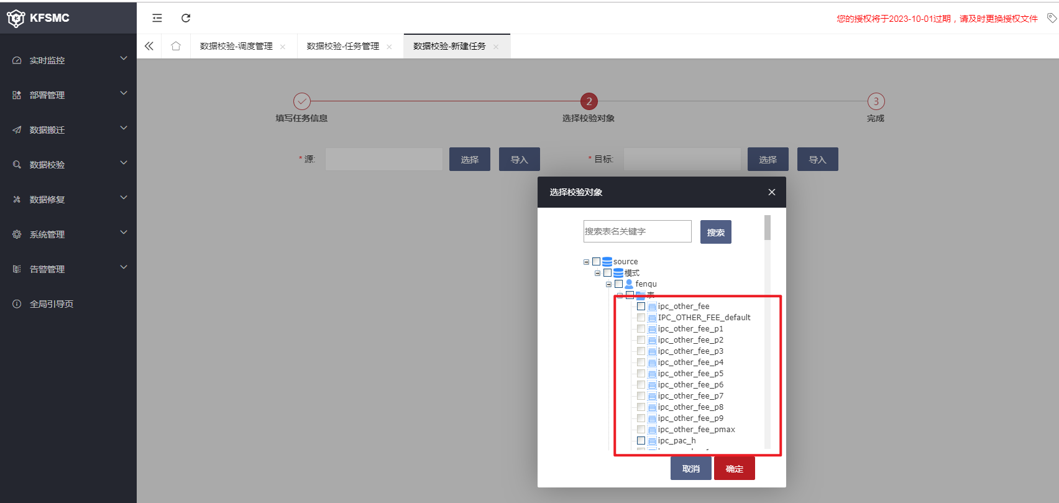Click the table name search input field
The image size is (1059, 503).
coord(637,231)
